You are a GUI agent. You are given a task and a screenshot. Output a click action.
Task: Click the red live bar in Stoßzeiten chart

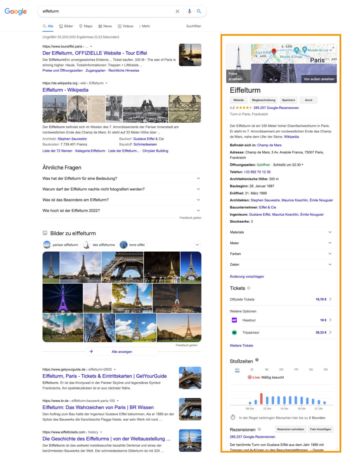pyautogui.click(x=261, y=398)
